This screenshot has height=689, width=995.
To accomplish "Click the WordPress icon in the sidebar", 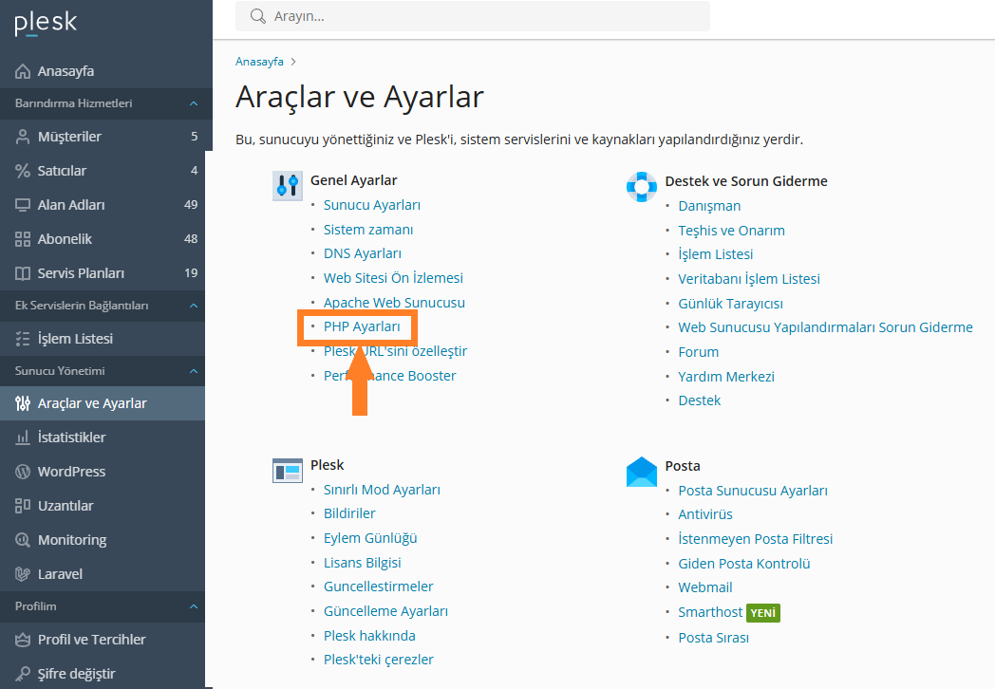I will 23,472.
